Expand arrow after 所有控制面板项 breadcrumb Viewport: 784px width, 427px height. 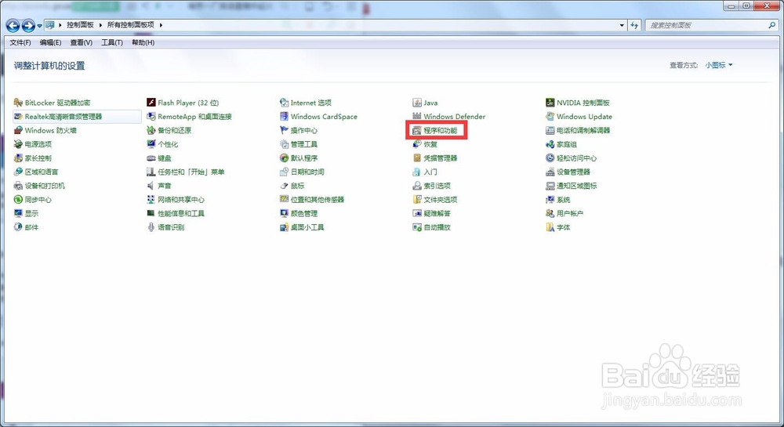161,24
